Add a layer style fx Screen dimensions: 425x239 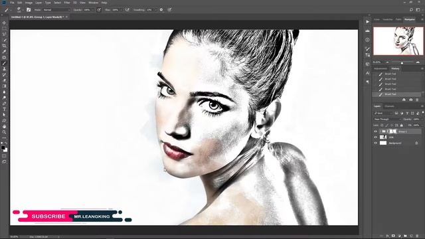pos(387,236)
